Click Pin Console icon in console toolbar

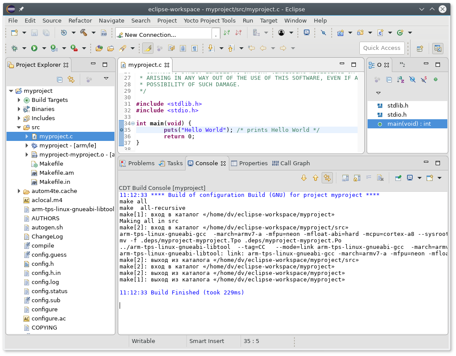pyautogui.click(x=398, y=178)
